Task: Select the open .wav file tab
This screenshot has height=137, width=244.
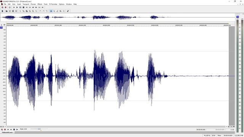Action: click(x=8, y=132)
